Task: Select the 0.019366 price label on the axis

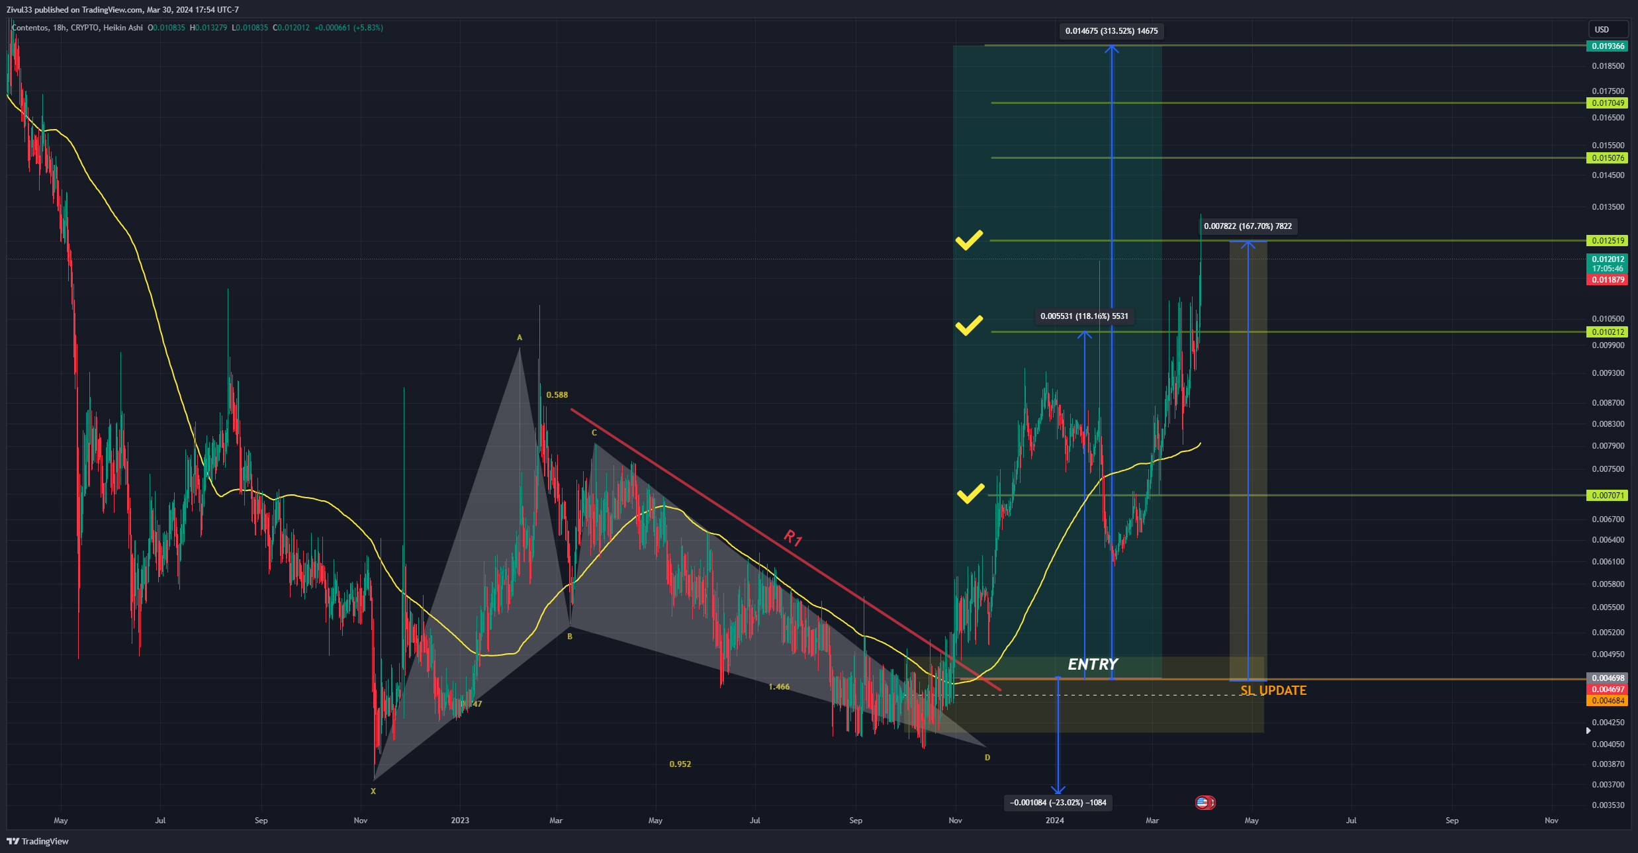Action: (1608, 46)
